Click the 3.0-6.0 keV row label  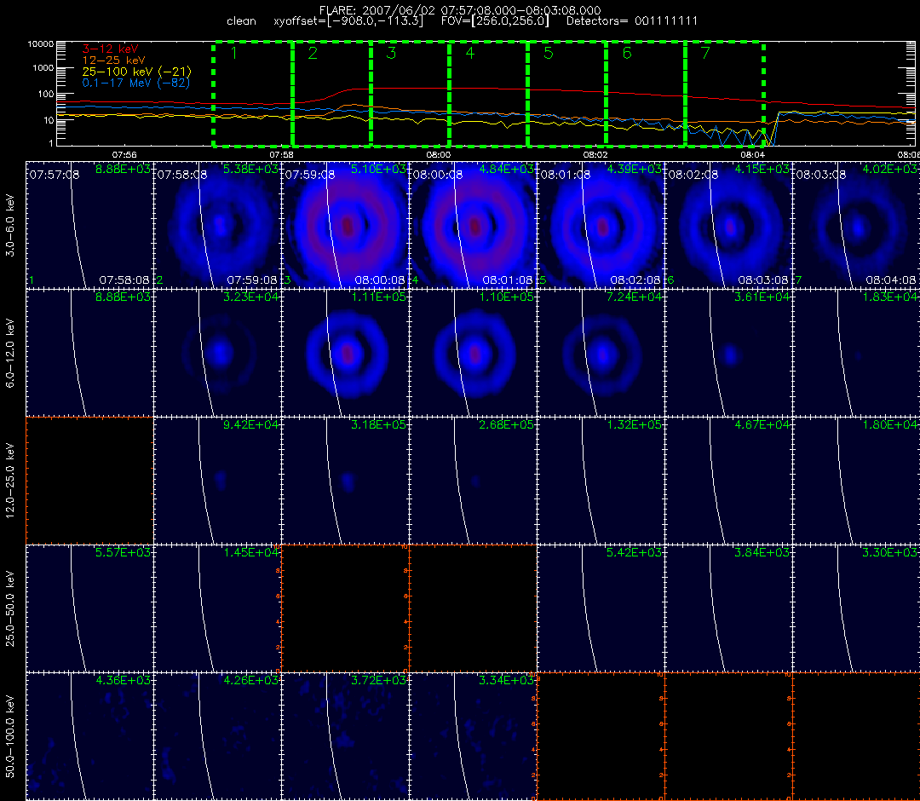(x=10, y=225)
